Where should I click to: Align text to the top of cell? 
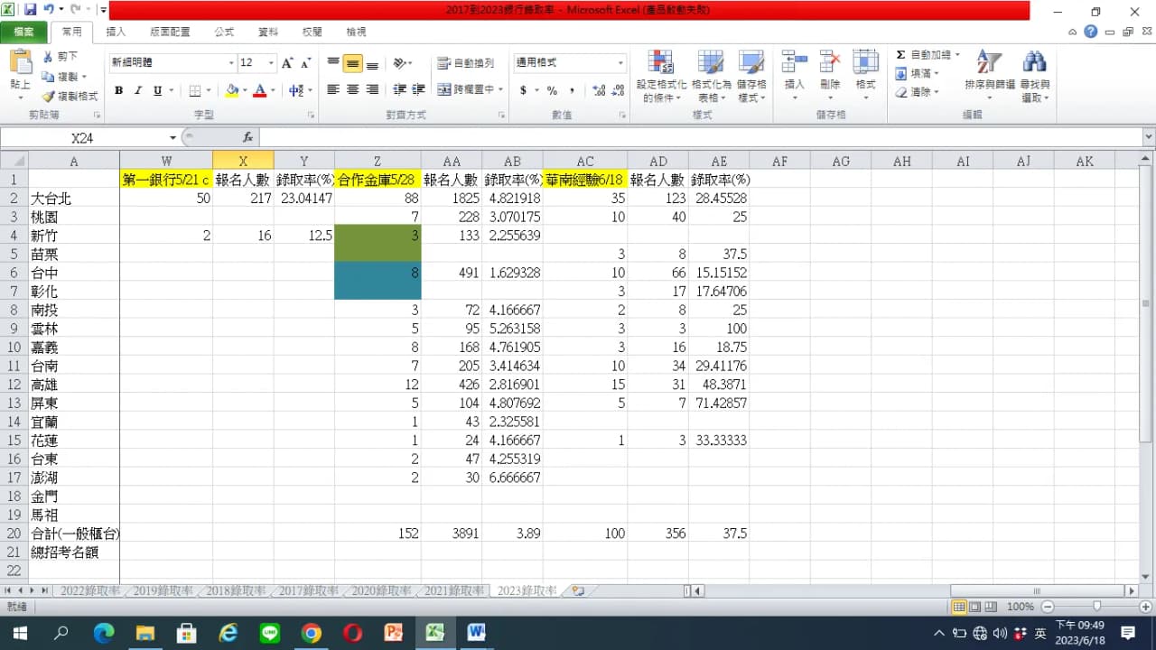point(333,63)
